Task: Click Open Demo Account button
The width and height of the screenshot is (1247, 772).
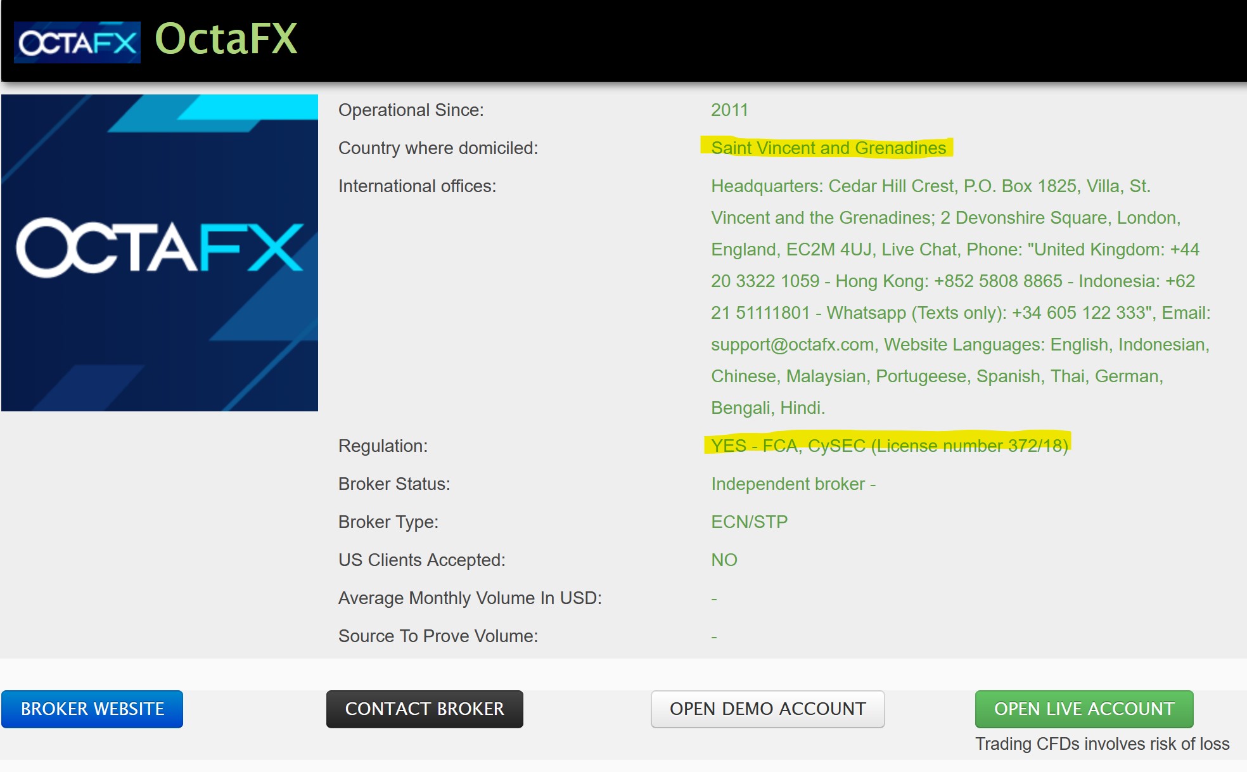Action: pos(767,709)
